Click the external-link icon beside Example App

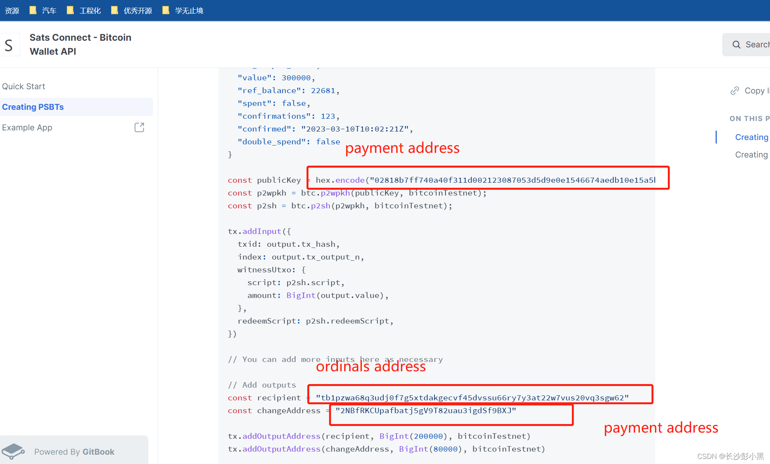coord(139,127)
